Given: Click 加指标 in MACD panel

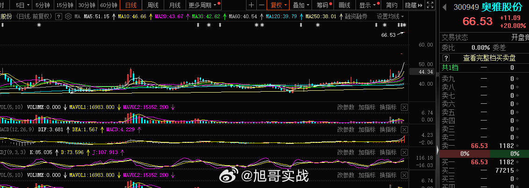Looking at the screenshot, I should (x=367, y=130).
